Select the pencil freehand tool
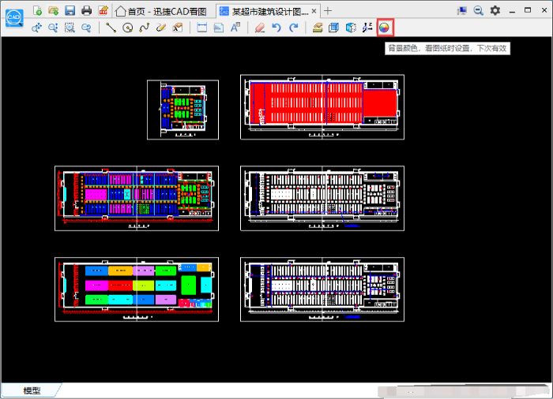 point(161,28)
